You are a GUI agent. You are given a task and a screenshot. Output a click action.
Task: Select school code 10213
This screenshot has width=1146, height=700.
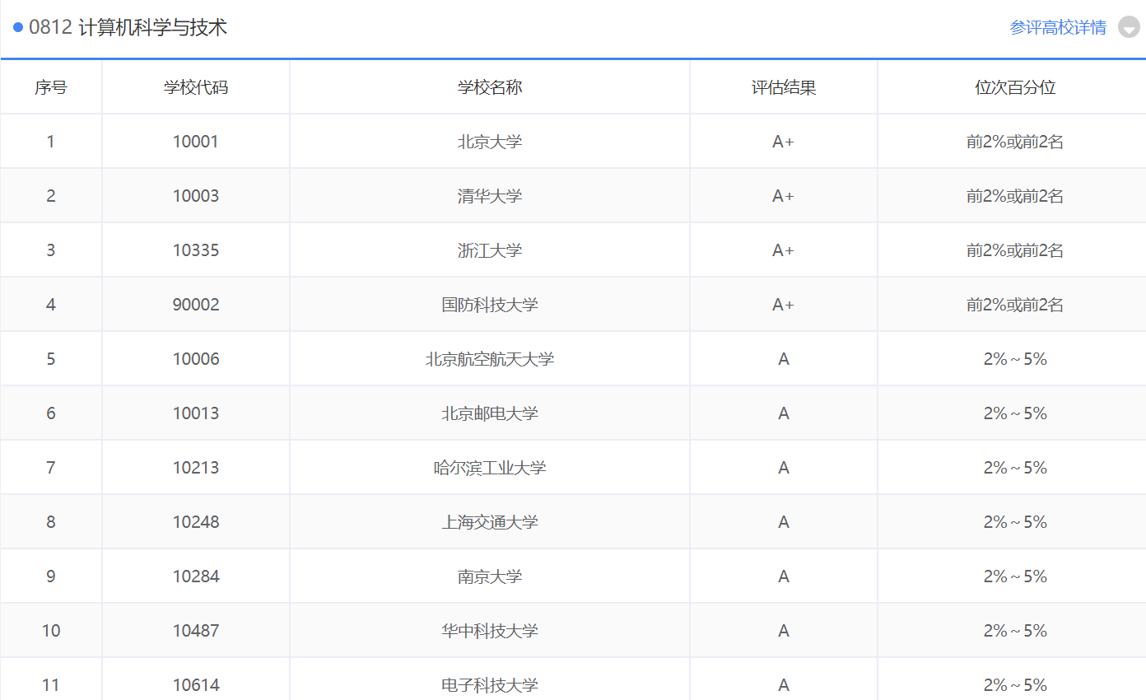pos(196,468)
